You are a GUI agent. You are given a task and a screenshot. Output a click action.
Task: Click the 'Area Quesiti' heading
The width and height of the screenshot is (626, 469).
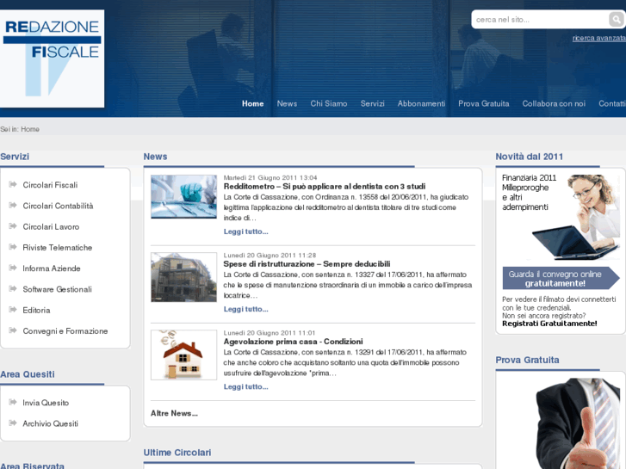coord(28,374)
